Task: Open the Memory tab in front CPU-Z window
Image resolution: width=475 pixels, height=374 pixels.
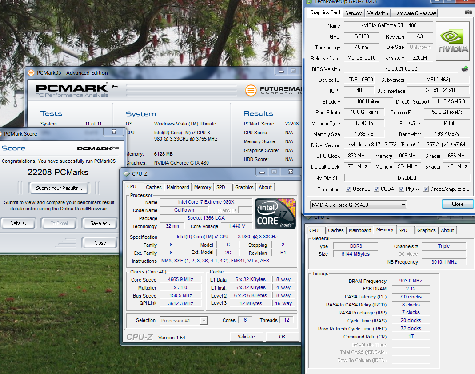Action: (202, 187)
